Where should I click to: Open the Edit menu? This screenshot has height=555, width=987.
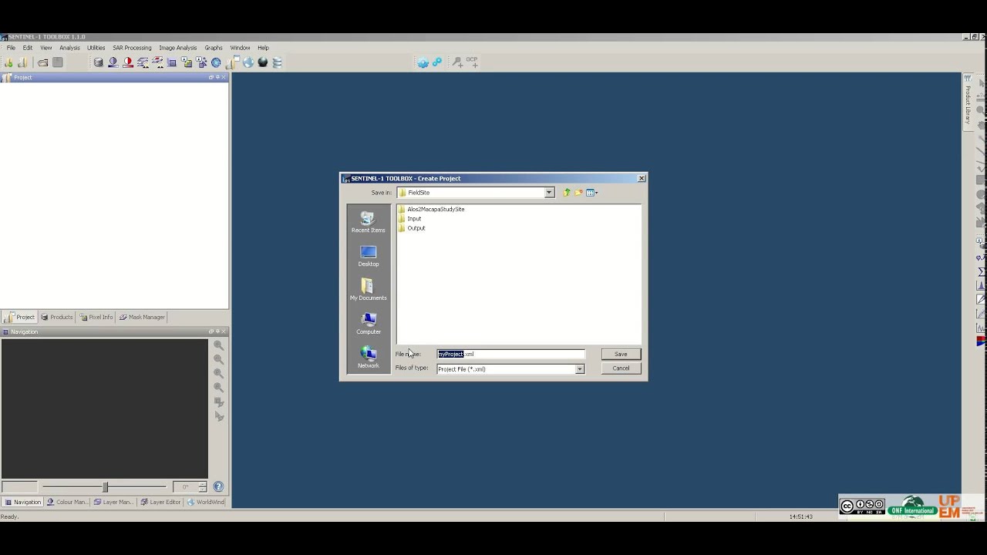[28, 48]
